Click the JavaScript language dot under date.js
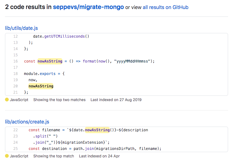The image size is (234, 163). pyautogui.click(x=7, y=100)
